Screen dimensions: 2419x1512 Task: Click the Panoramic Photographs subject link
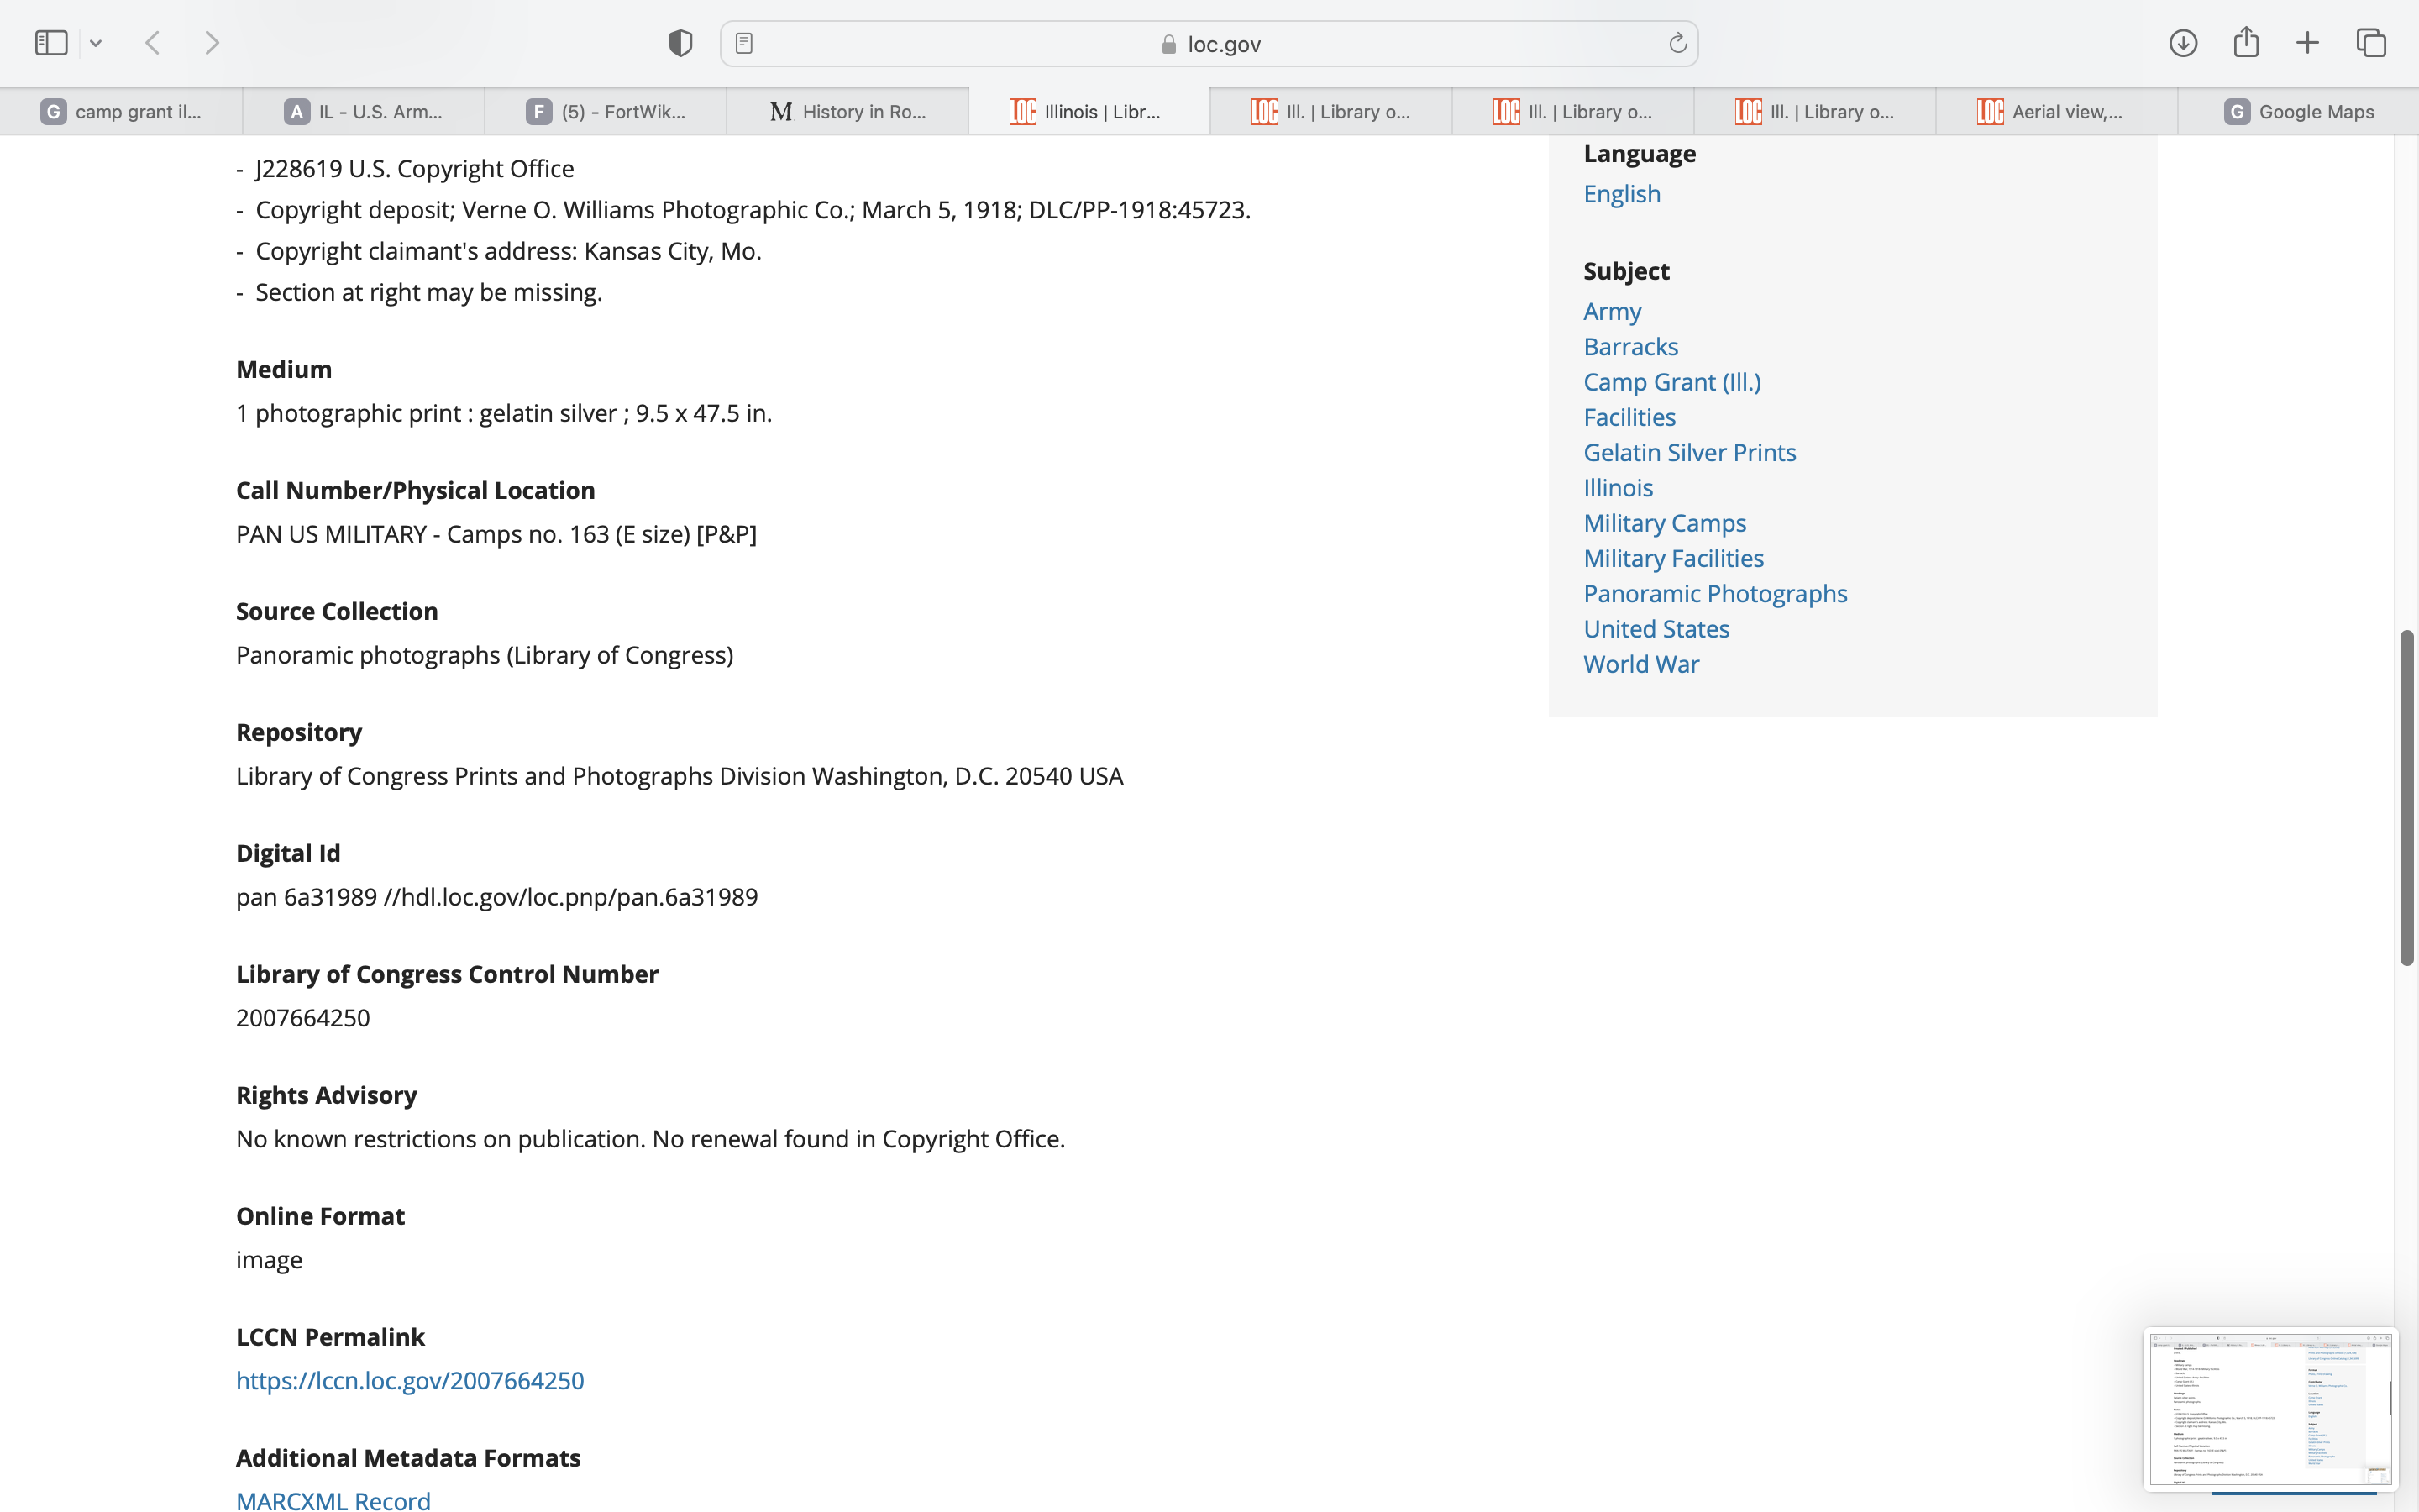pyautogui.click(x=1715, y=594)
